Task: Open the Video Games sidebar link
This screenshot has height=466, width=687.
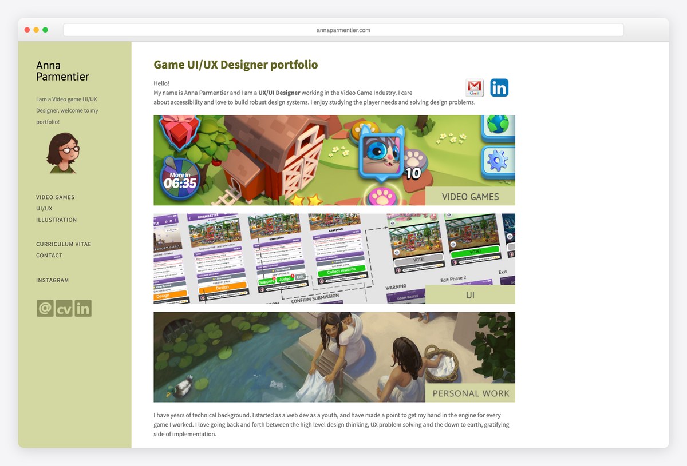Action: click(x=56, y=197)
